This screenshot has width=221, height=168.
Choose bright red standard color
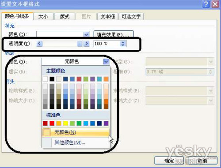click(x=52, y=123)
